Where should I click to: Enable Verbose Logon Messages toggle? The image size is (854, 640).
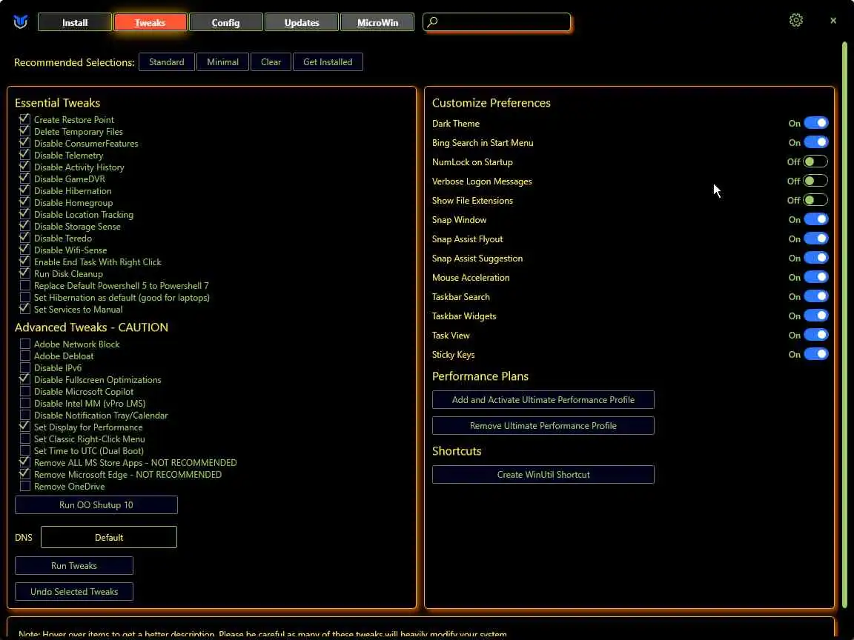816,181
